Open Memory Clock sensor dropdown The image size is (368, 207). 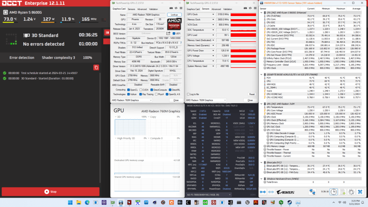(213, 20)
